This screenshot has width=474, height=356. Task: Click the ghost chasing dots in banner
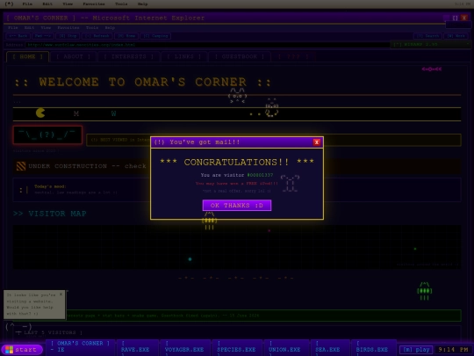click(272, 108)
